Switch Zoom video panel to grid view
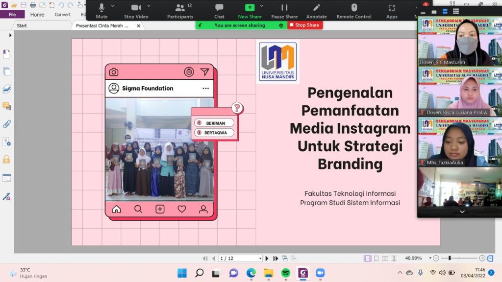The width and height of the screenshot is (502, 282). (456, 12)
